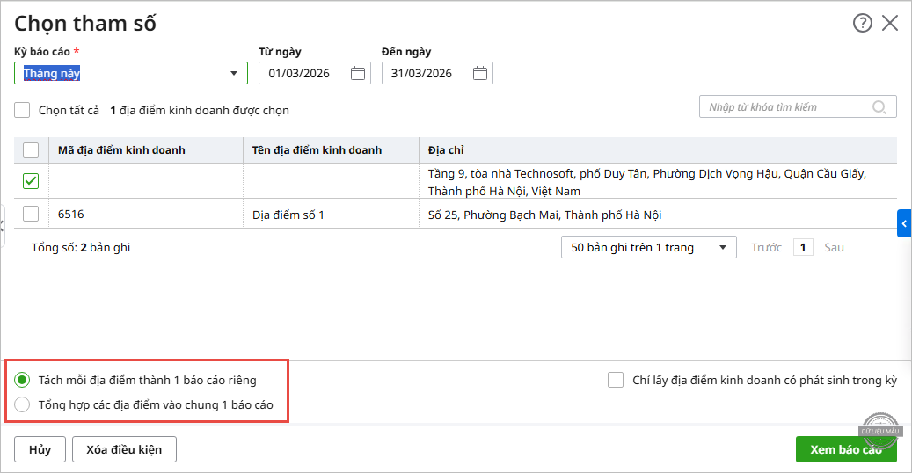This screenshot has height=473, width=912.
Task: Click the left edge collapse handle
Action: (3, 224)
